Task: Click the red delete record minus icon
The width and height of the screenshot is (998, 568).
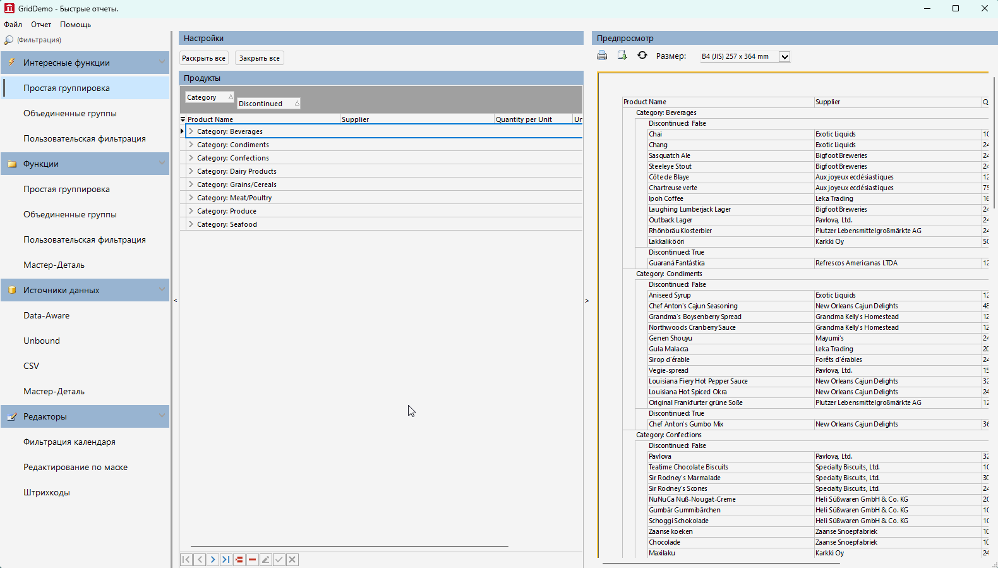Action: coord(253,560)
